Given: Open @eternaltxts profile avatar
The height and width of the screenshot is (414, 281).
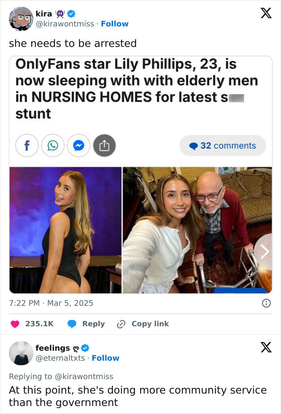Looking at the screenshot, I should click(20, 353).
